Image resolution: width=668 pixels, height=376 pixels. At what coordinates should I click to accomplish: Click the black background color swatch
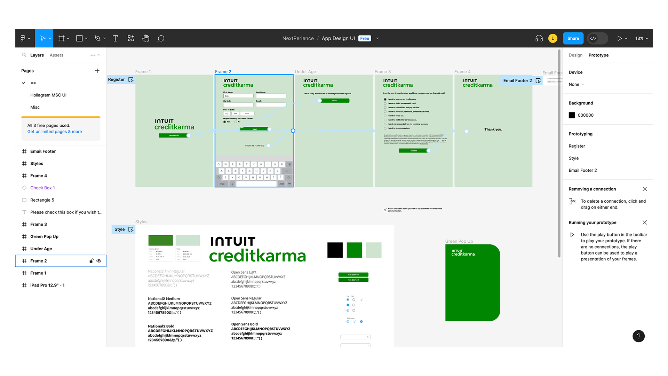pos(572,115)
